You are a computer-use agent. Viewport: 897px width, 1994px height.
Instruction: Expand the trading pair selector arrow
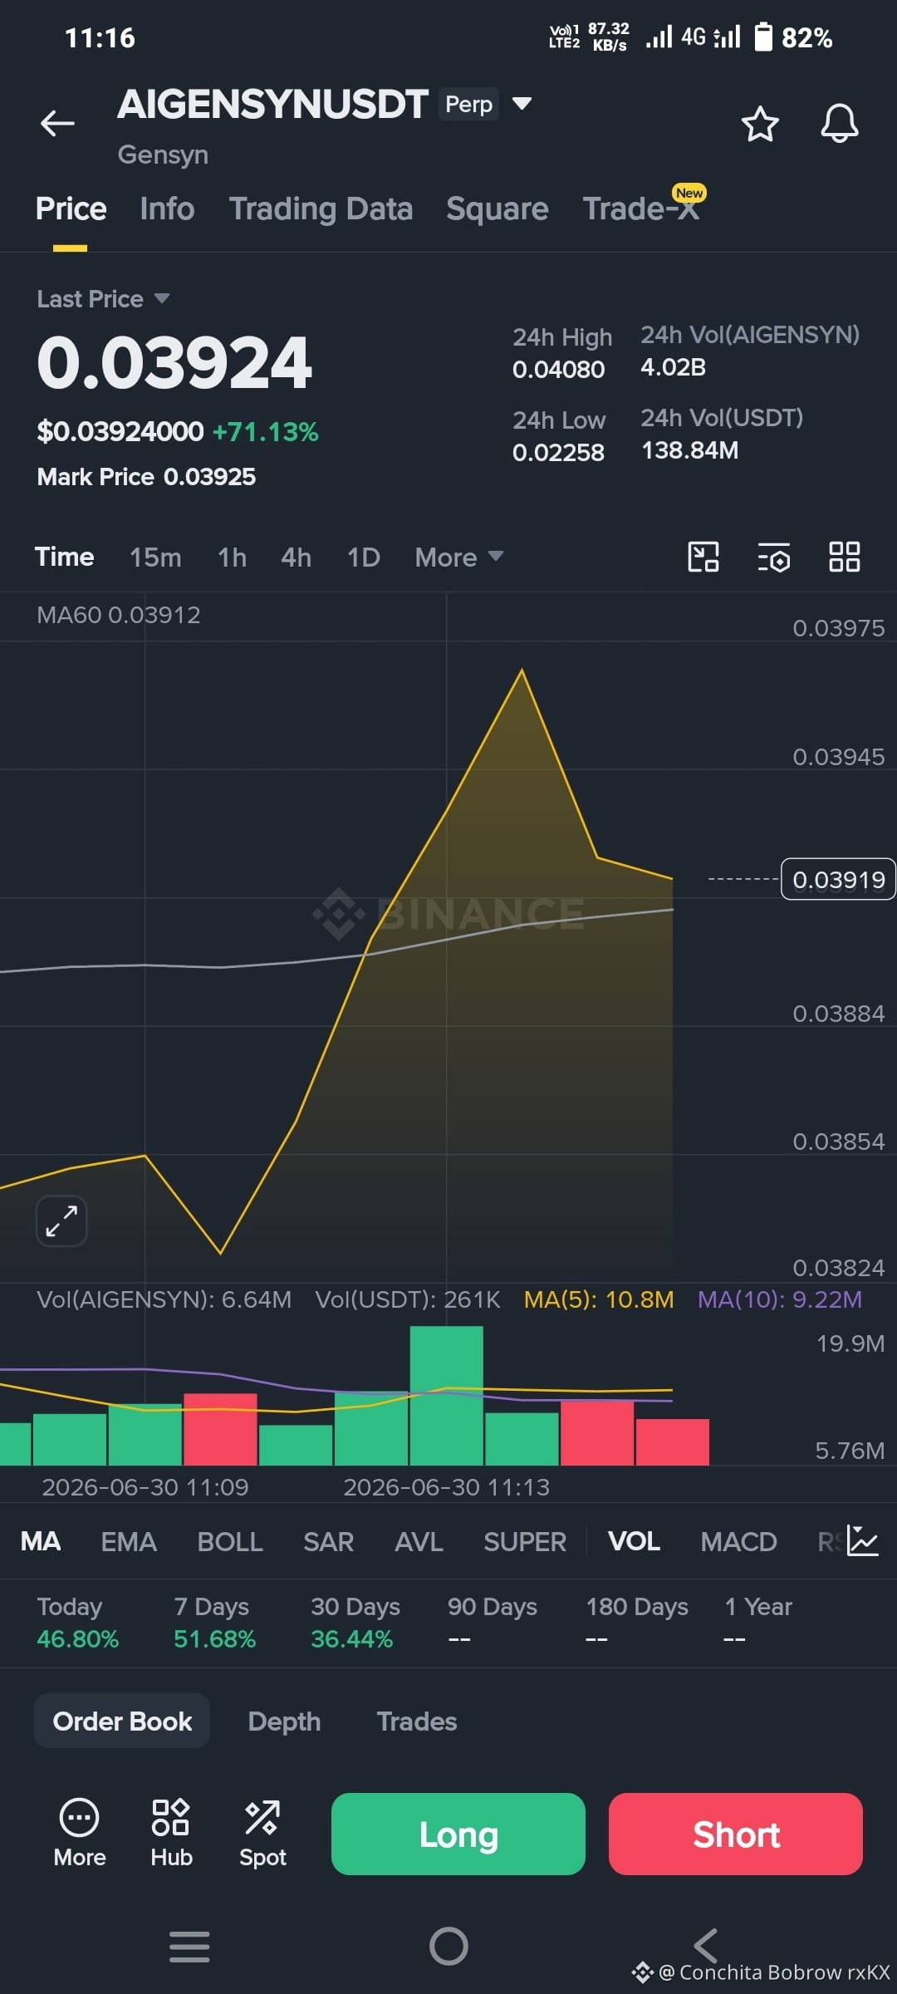[522, 104]
